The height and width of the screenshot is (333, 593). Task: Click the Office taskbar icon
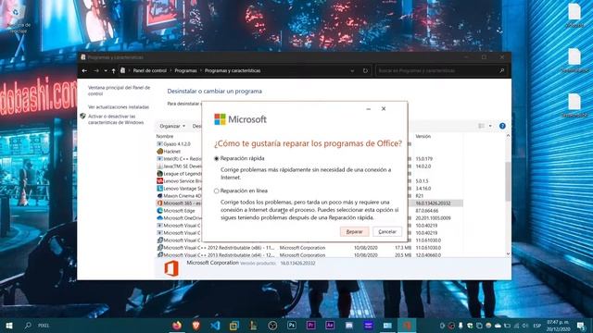coord(407,325)
